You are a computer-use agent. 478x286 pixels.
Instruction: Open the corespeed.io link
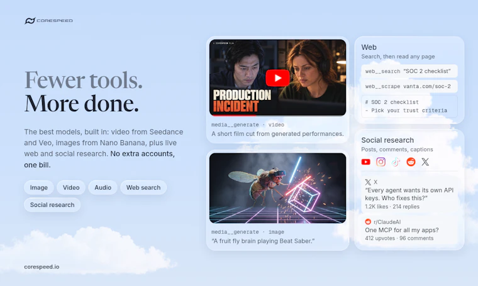pyautogui.click(x=42, y=267)
